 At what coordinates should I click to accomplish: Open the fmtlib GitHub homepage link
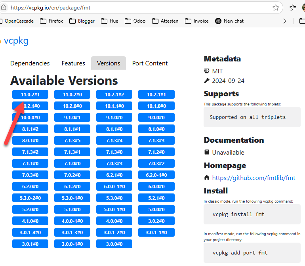(x=254, y=178)
